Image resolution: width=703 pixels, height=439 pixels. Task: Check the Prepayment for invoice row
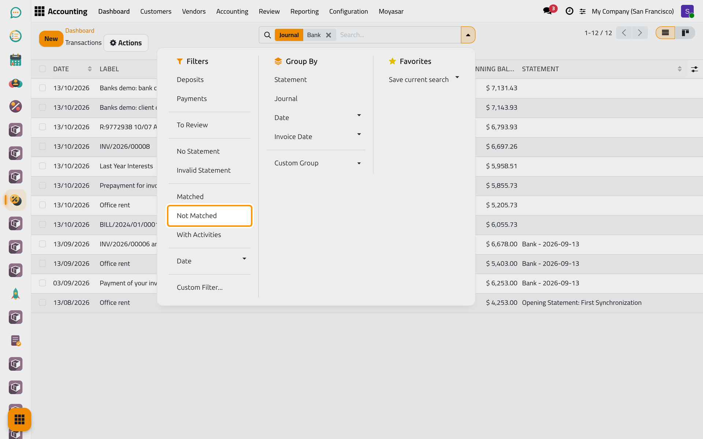pos(42,185)
